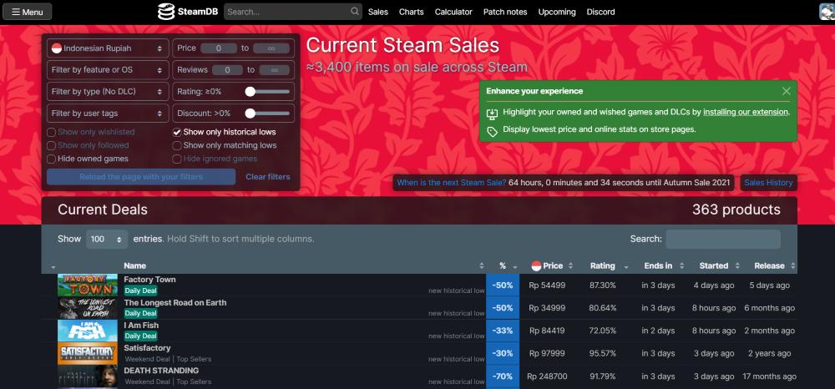Open the Sales History button
835x389 pixels.
click(x=768, y=183)
